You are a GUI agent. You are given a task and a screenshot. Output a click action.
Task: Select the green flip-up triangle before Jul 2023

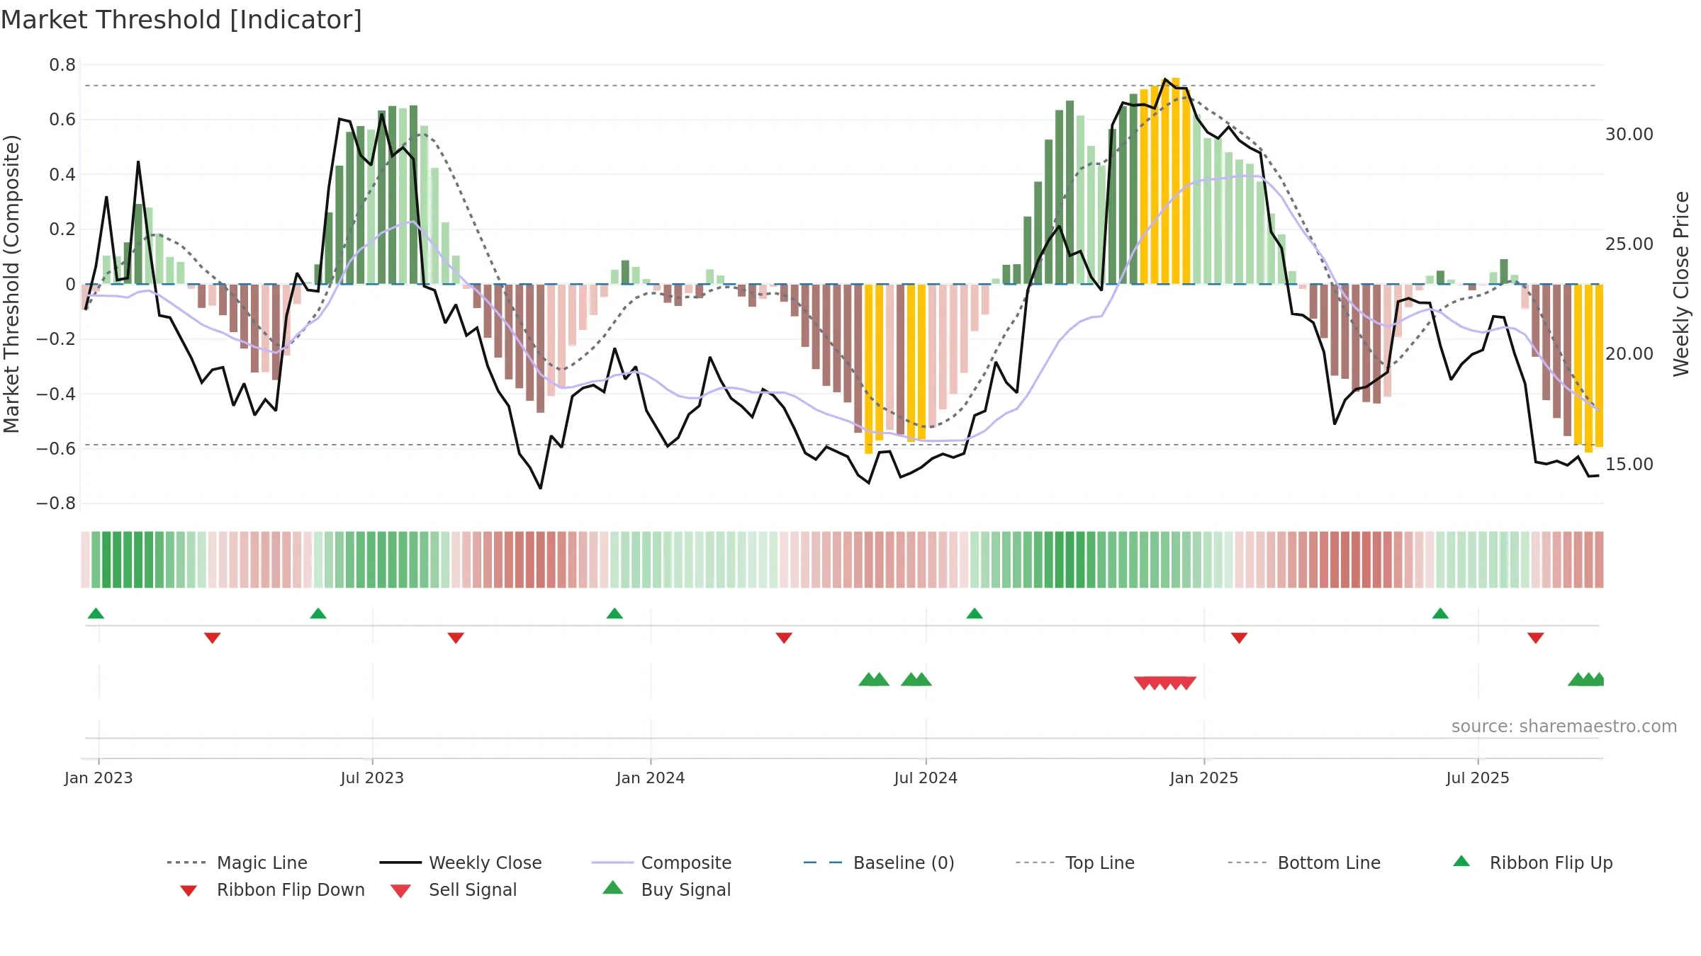click(x=318, y=613)
